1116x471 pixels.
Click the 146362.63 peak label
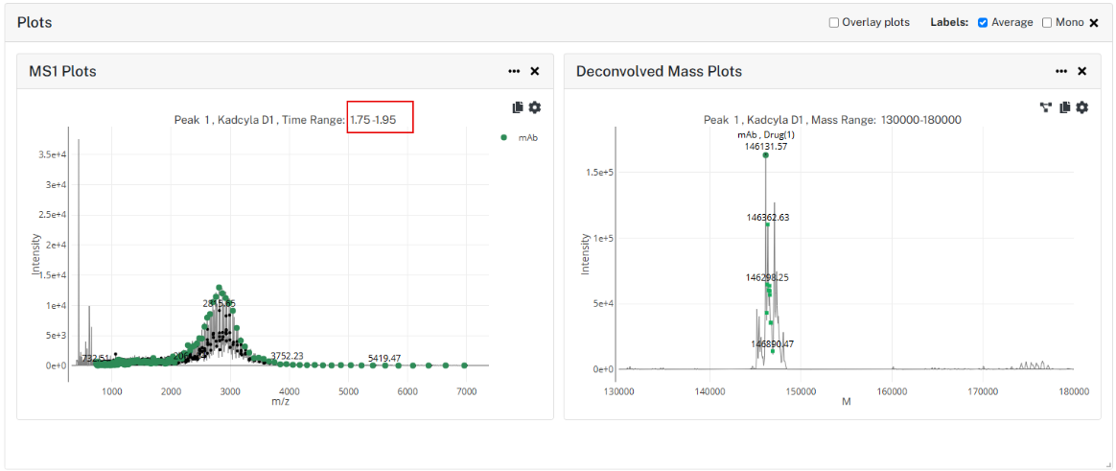767,217
